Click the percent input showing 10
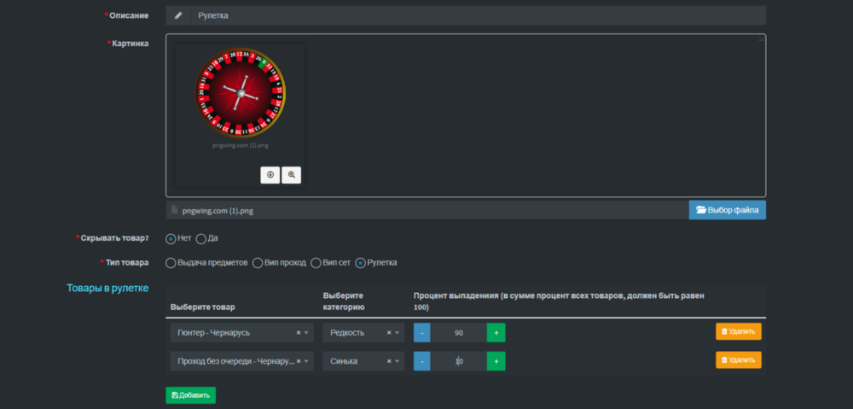Image resolution: width=853 pixels, height=409 pixels. (459, 361)
